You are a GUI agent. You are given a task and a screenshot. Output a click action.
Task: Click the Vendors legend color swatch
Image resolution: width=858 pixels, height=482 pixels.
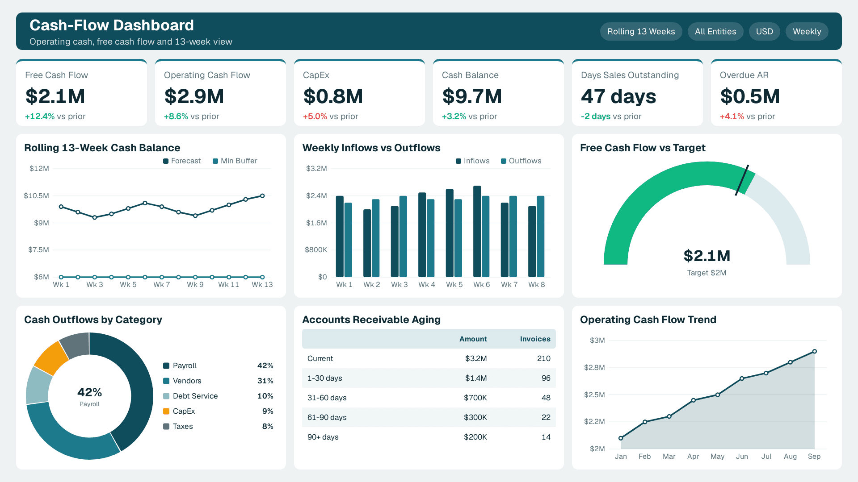click(166, 381)
